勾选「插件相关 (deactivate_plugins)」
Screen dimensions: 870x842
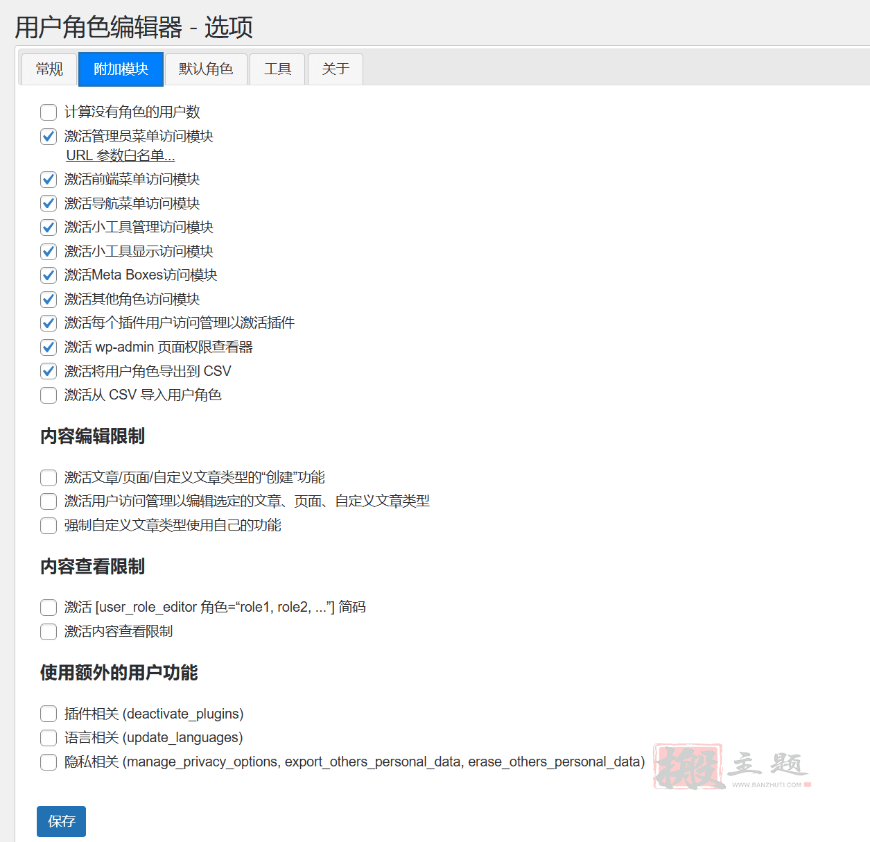click(x=48, y=714)
